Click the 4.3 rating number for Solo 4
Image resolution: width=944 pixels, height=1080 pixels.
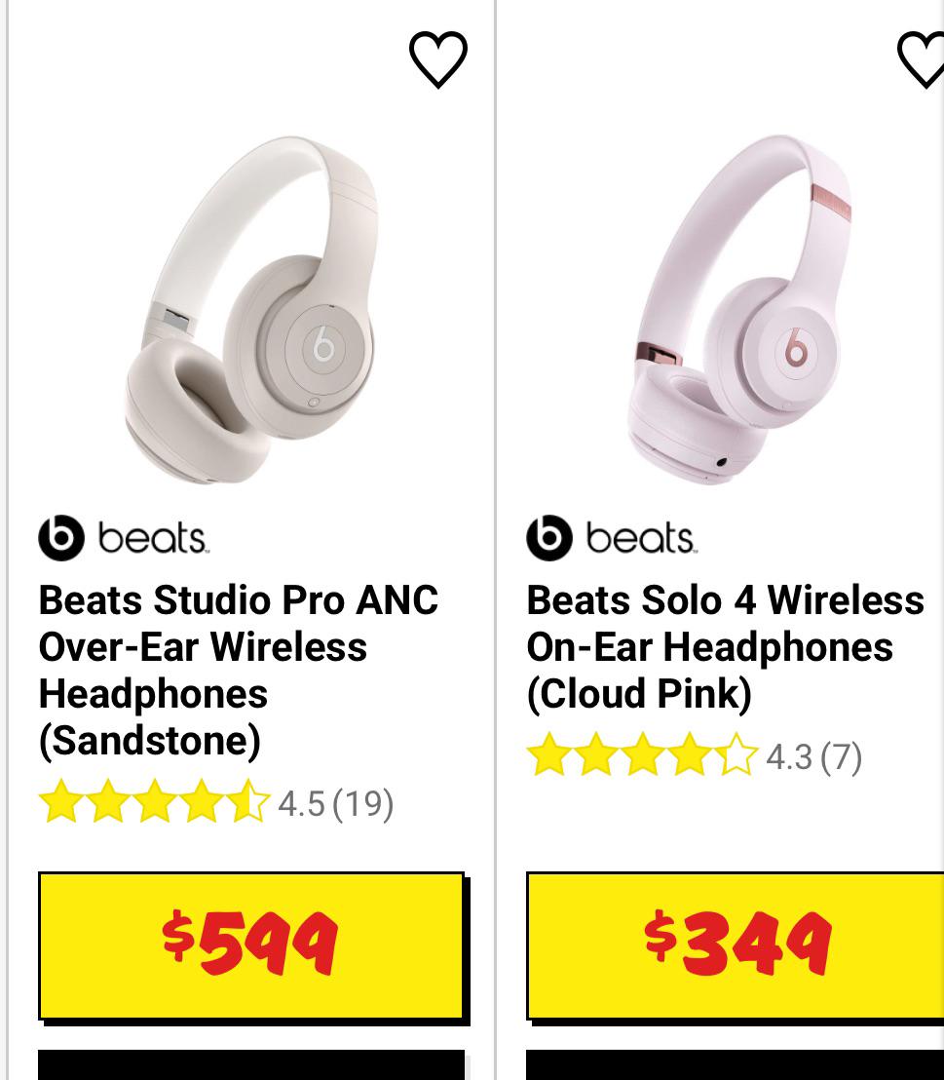point(789,757)
